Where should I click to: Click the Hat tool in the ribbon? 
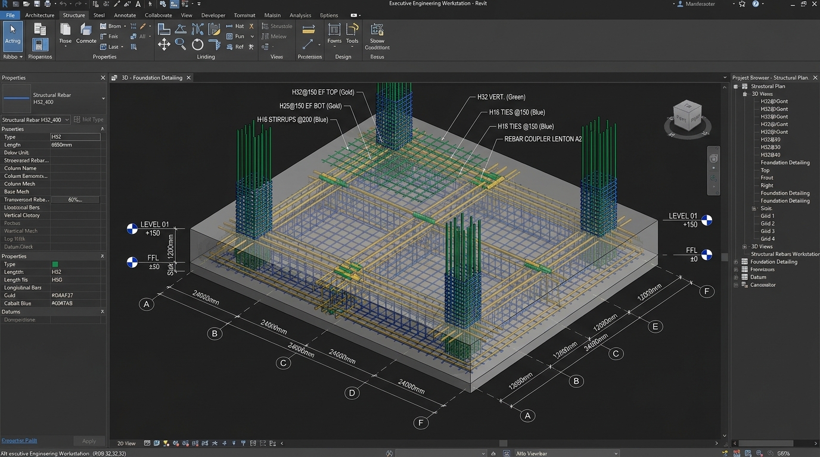(235, 26)
